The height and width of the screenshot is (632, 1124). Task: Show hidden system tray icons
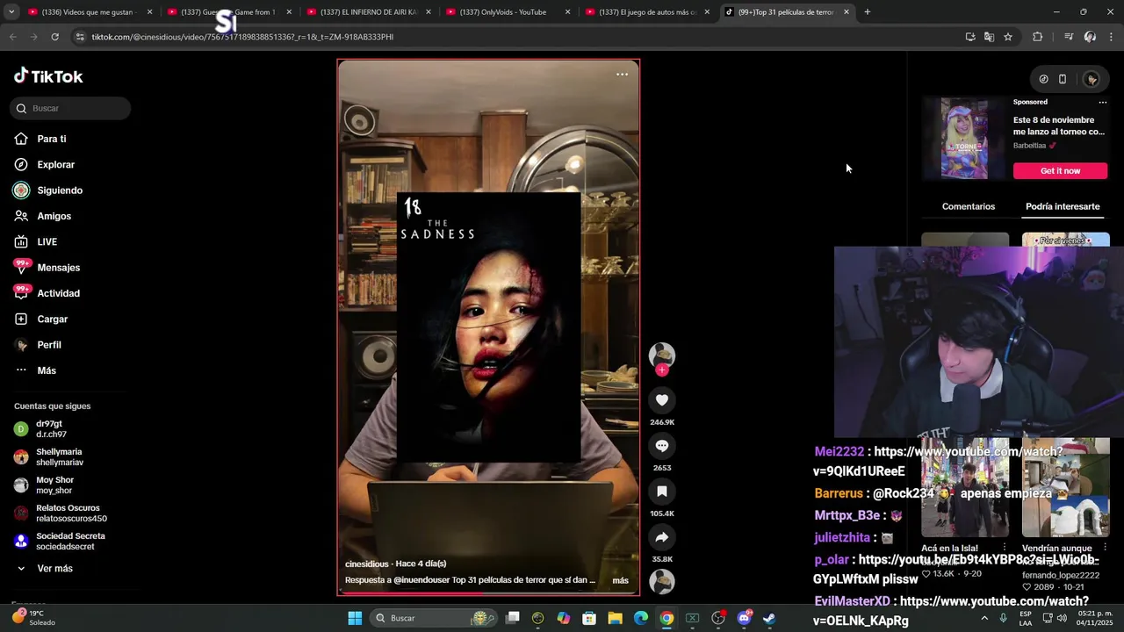(x=983, y=618)
